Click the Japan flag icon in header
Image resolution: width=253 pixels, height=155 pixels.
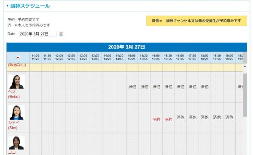[x=18, y=57]
